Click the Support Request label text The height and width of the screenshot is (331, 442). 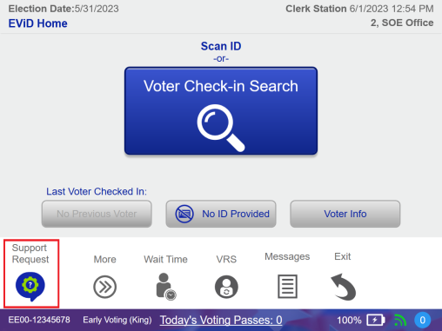[x=30, y=254]
